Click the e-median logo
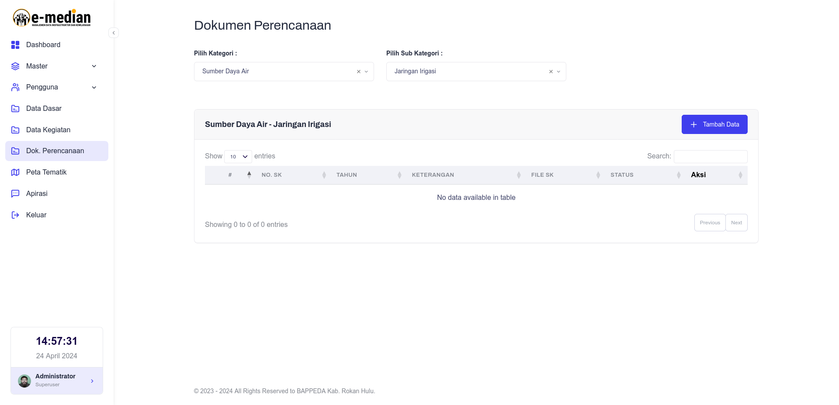 coord(52,18)
